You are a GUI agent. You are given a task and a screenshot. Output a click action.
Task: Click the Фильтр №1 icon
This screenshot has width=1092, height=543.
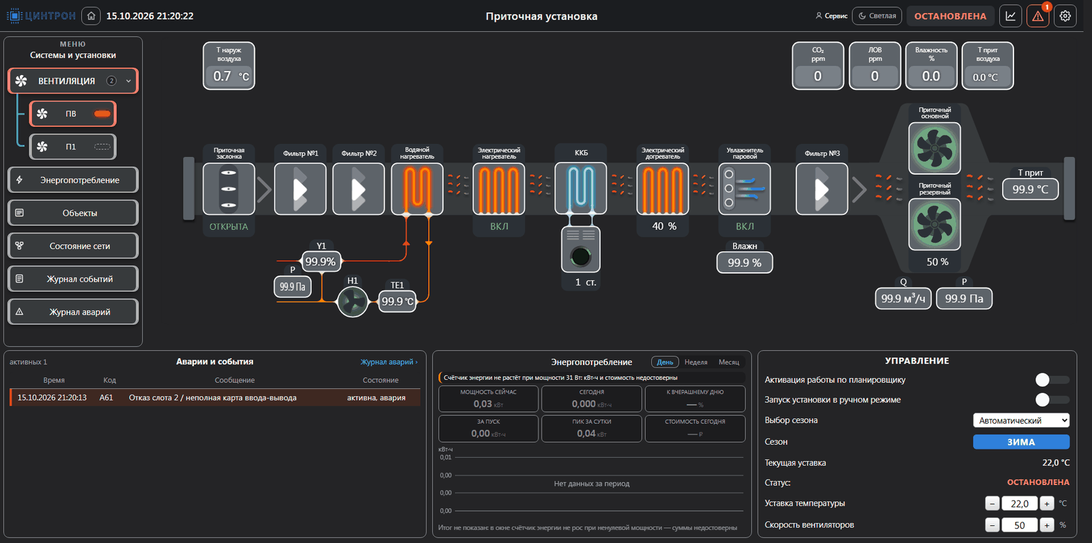(300, 189)
